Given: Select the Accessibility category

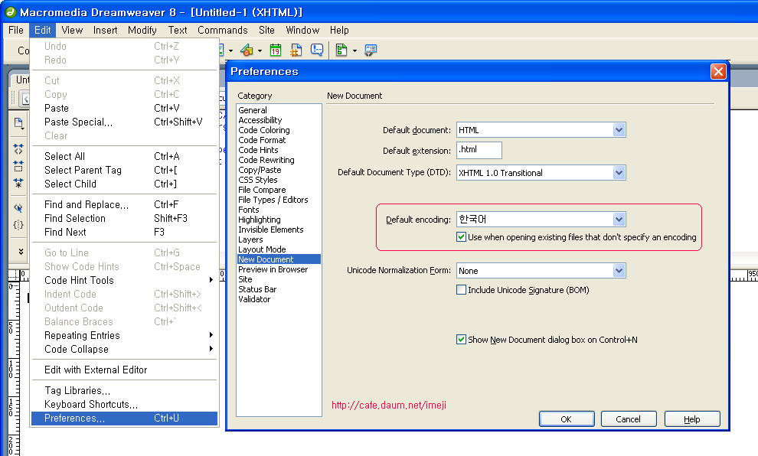Looking at the screenshot, I should tap(260, 120).
